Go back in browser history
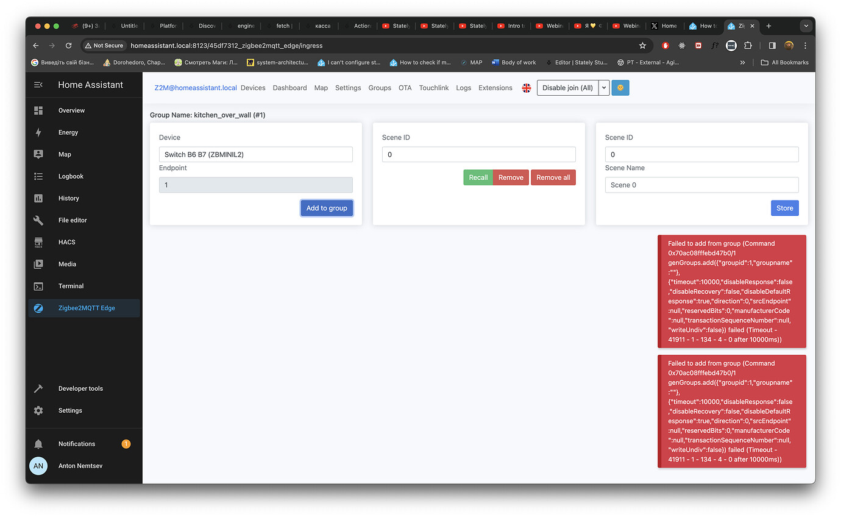This screenshot has width=841, height=517. click(35, 45)
